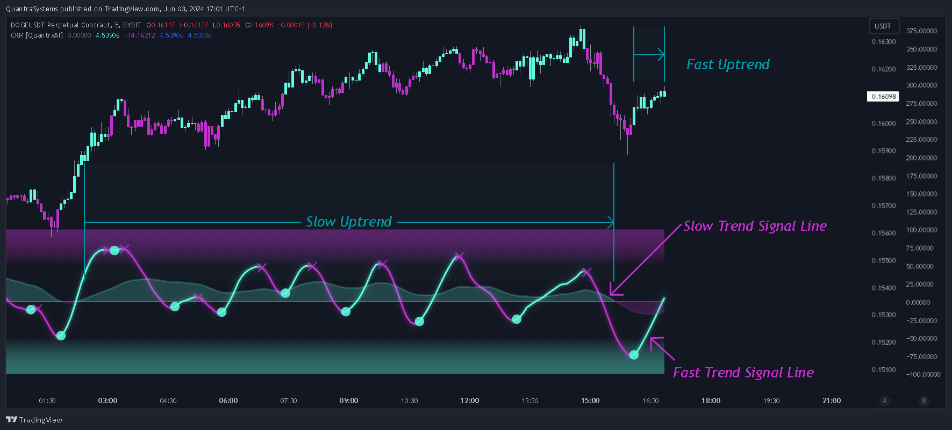Click the 12:00 time axis label

point(470,400)
